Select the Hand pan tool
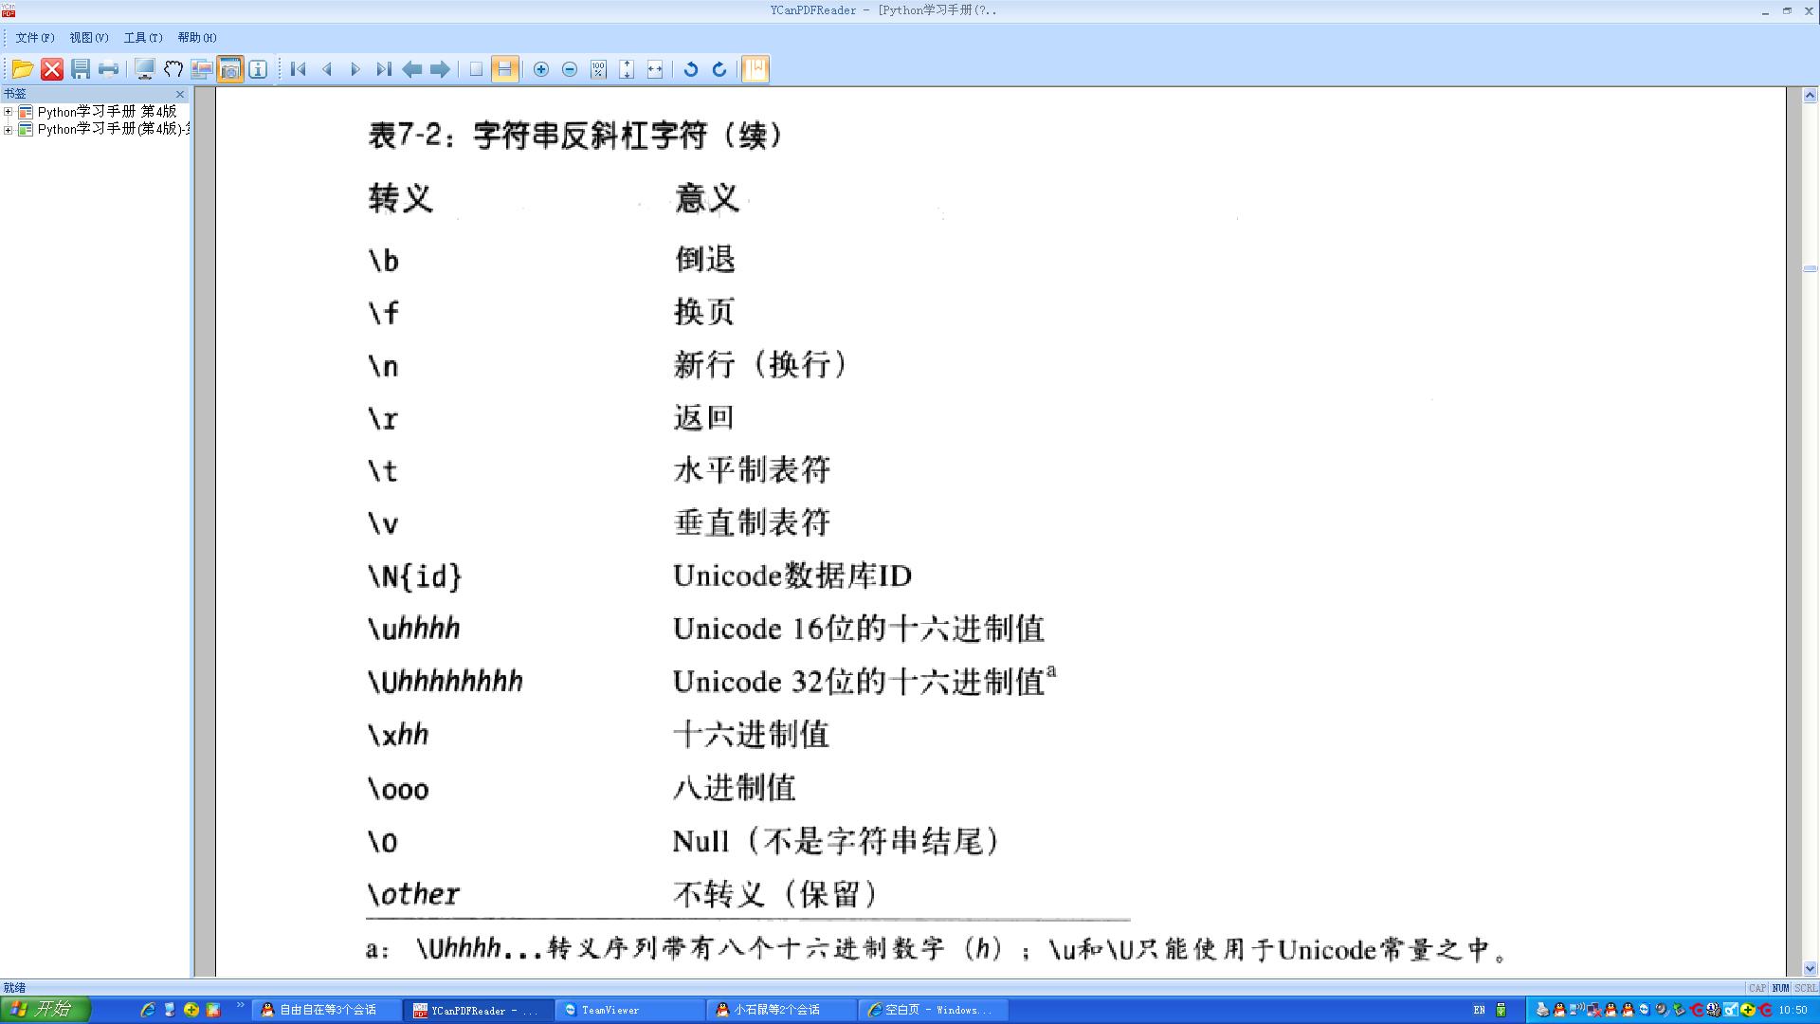This screenshot has height=1024, width=1820. (173, 69)
